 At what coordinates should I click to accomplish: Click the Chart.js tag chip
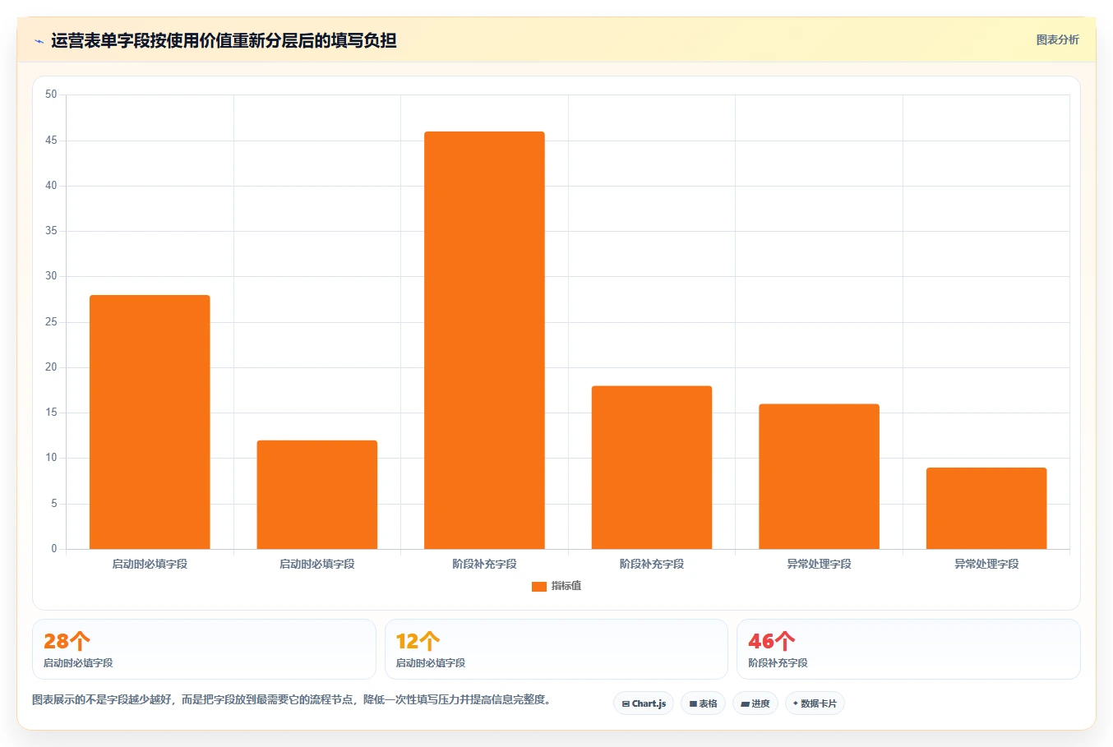644,703
